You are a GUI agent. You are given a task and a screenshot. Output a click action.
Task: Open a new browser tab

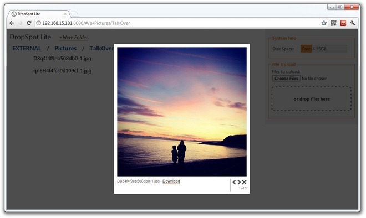click(x=74, y=14)
